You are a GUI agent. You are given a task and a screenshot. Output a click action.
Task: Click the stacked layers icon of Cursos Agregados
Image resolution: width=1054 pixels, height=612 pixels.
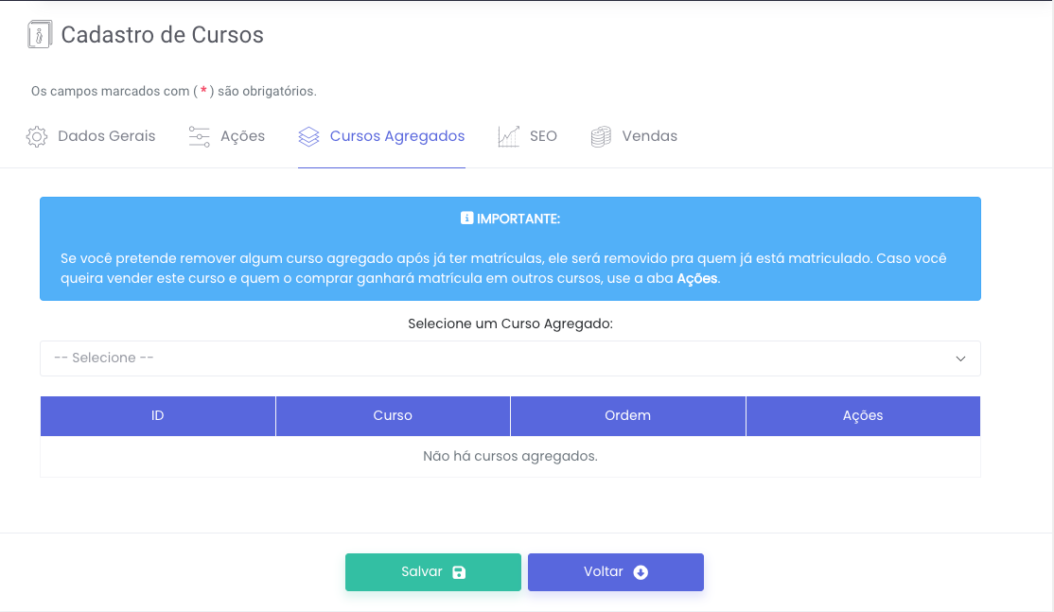pos(308,136)
